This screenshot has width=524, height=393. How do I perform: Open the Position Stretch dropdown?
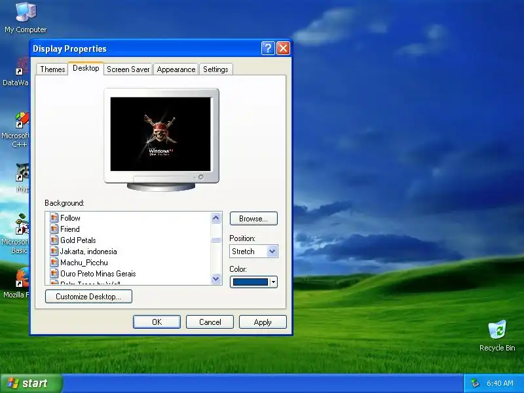(x=253, y=252)
